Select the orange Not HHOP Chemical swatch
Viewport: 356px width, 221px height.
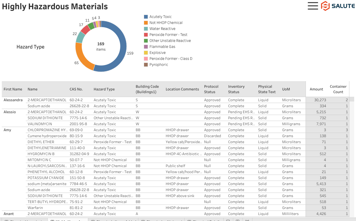pos(146,23)
